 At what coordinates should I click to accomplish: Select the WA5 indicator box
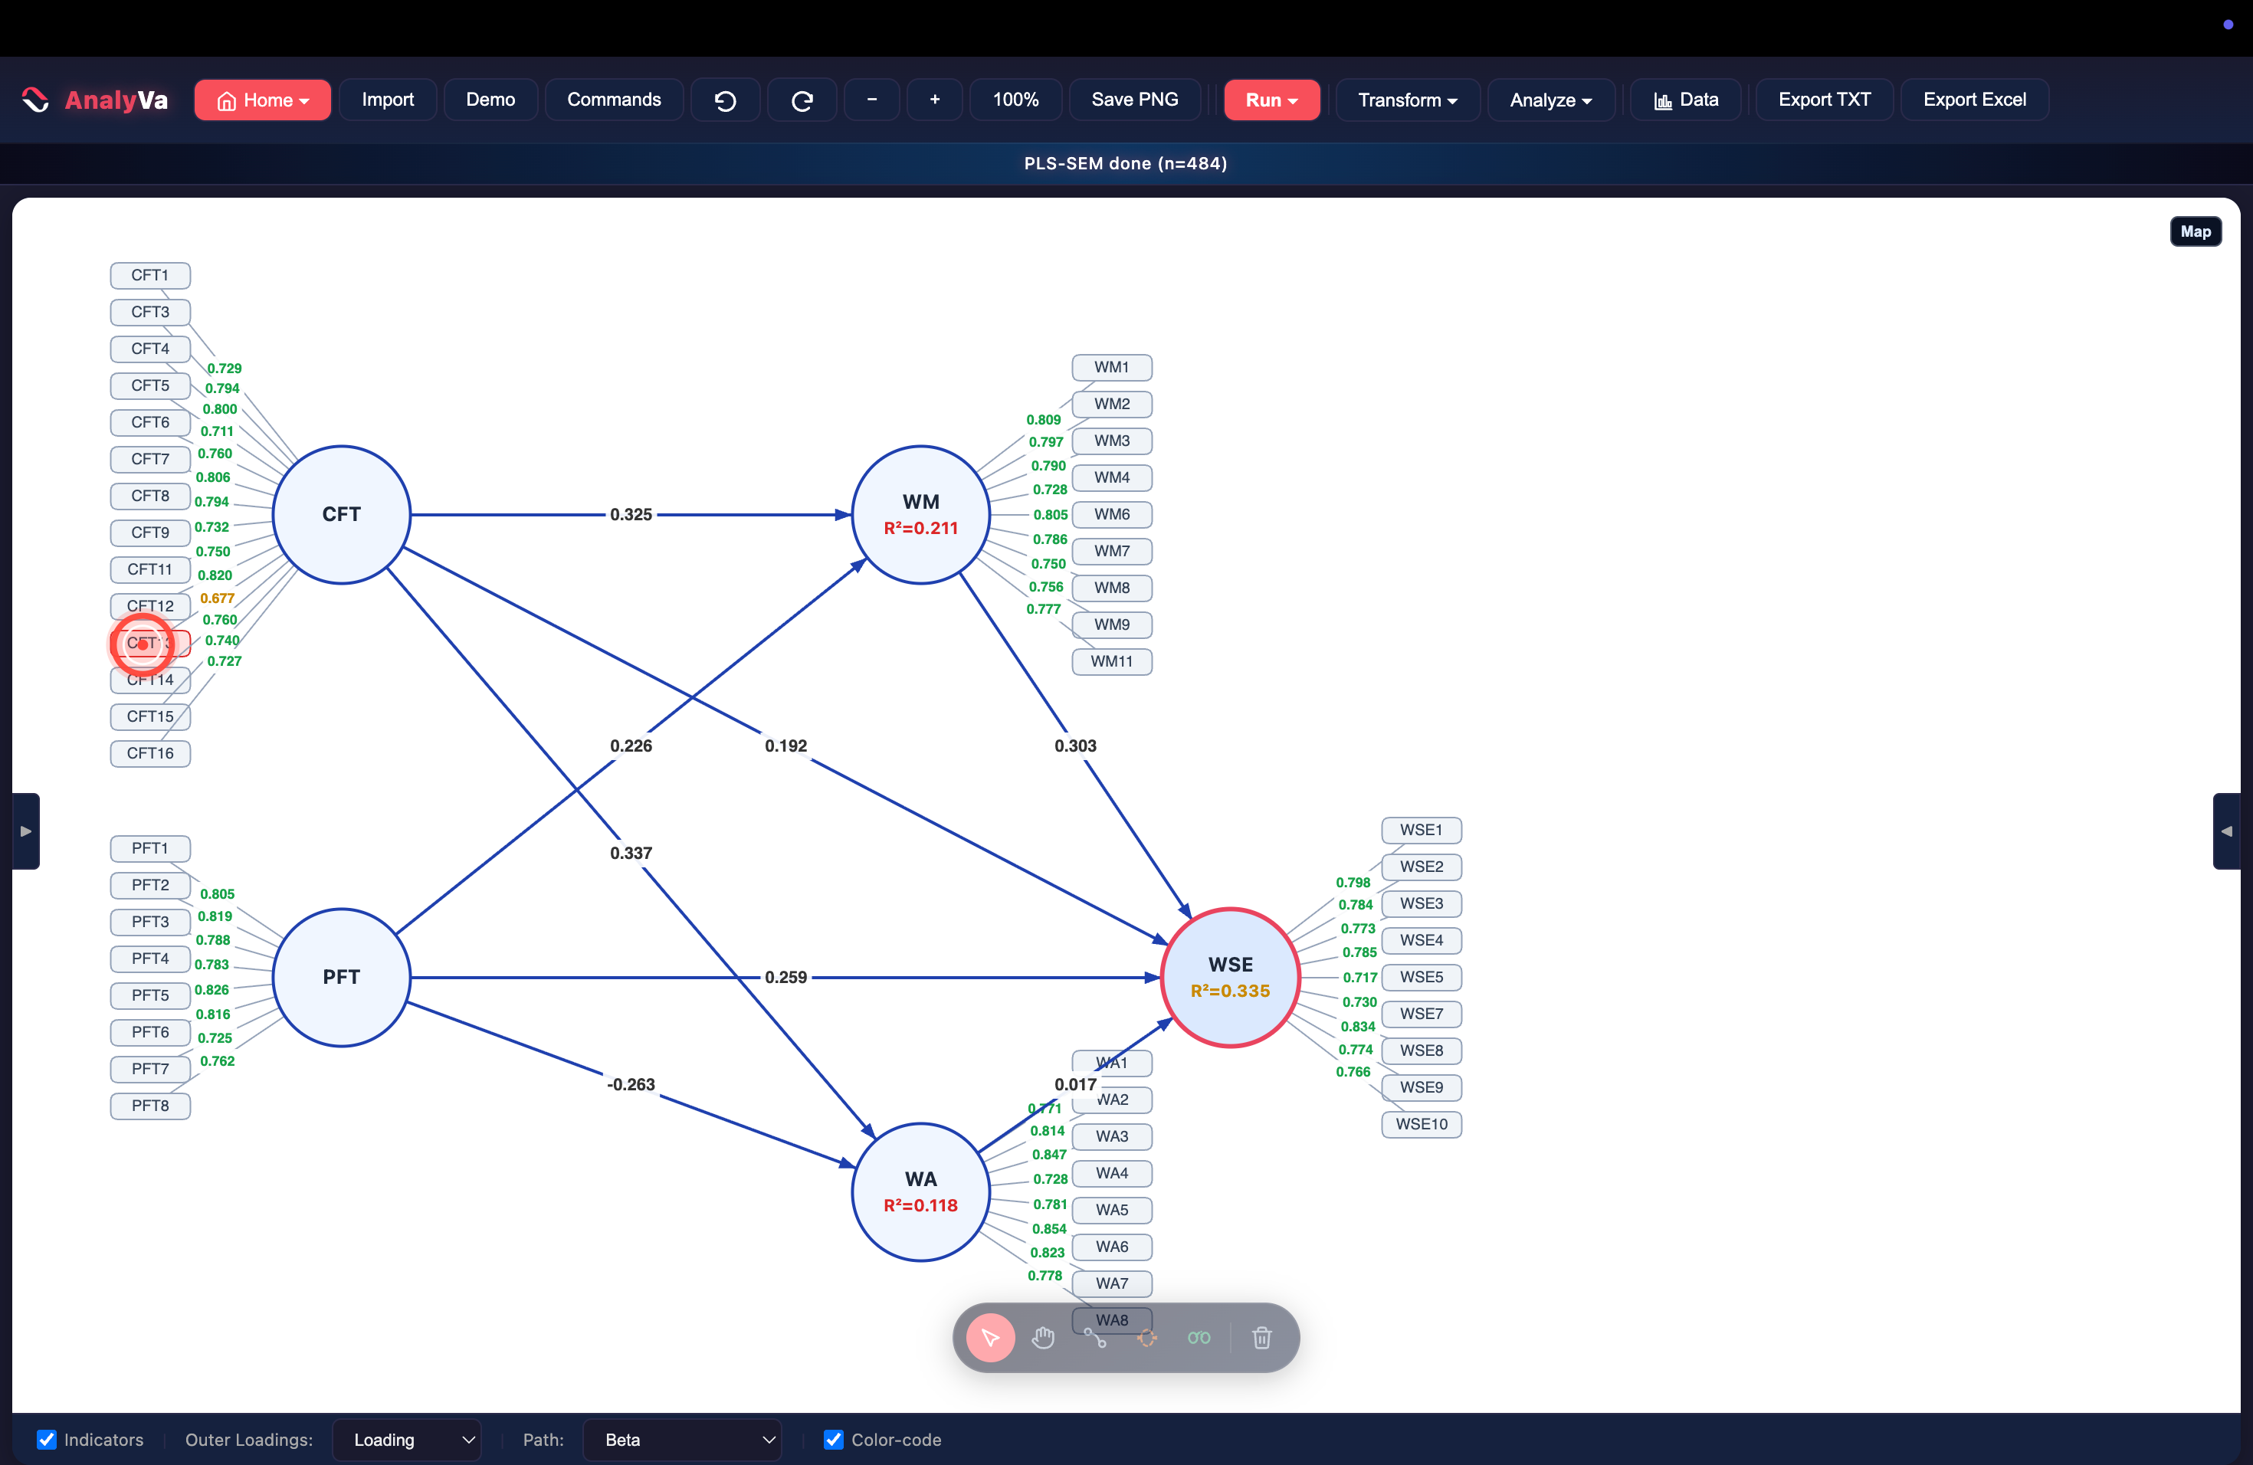(x=1112, y=1210)
